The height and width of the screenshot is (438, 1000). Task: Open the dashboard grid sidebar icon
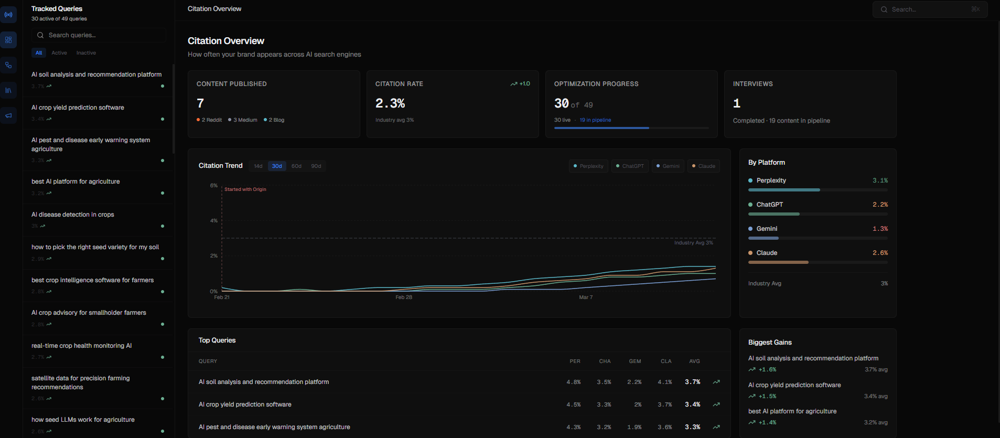click(8, 40)
